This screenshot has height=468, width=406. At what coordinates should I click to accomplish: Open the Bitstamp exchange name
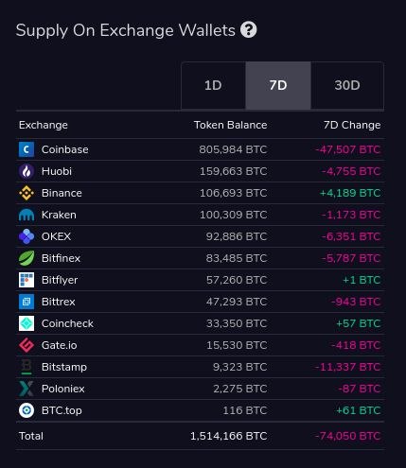coord(64,367)
